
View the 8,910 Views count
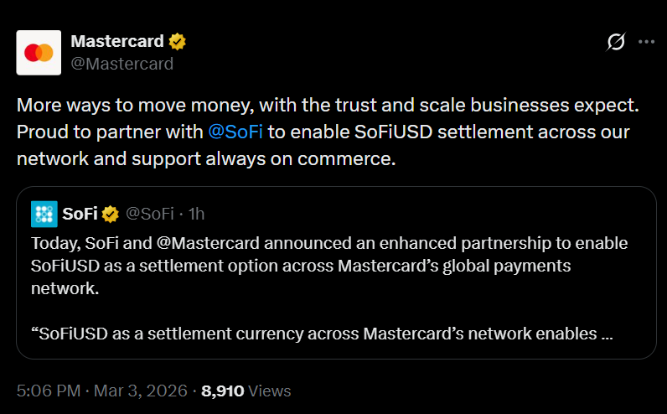[x=246, y=391]
